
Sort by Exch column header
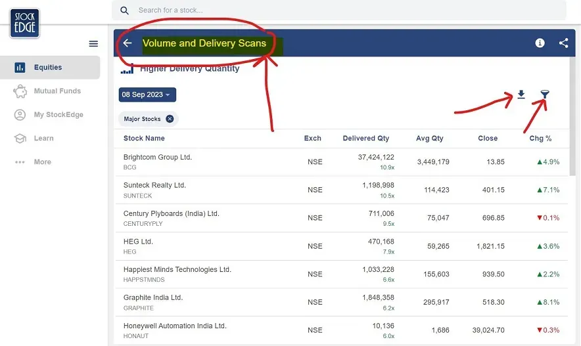(x=312, y=139)
